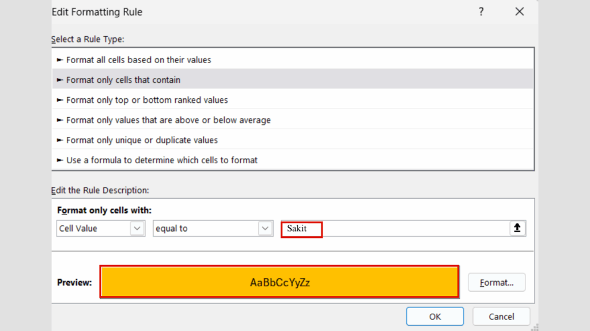Close the Edit Formatting Rule dialog
Image resolution: width=590 pixels, height=331 pixels.
[x=519, y=12]
